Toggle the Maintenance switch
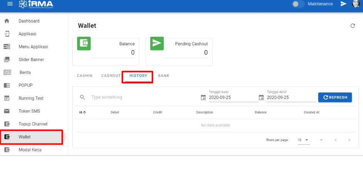 (298, 4)
